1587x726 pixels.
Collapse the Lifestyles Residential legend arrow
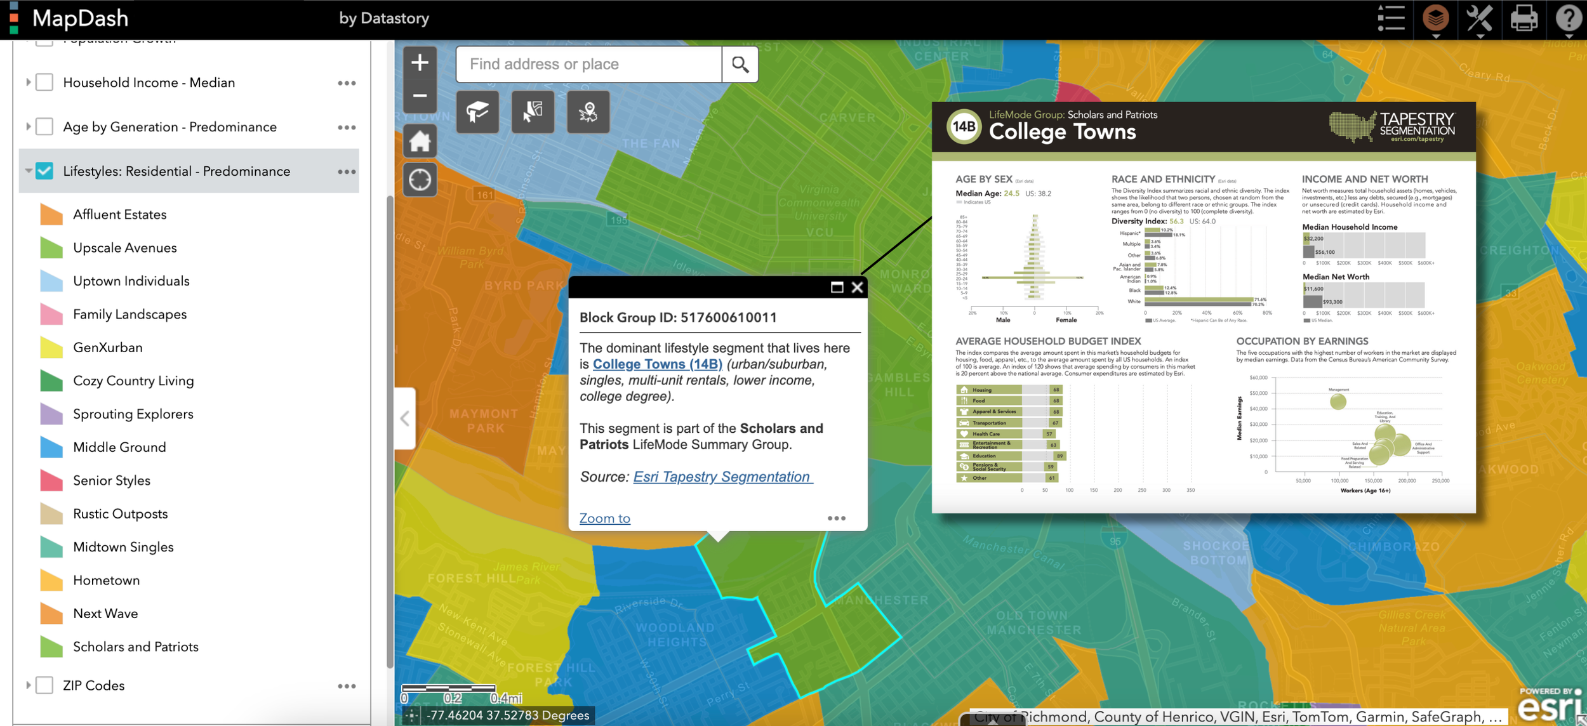pos(28,171)
